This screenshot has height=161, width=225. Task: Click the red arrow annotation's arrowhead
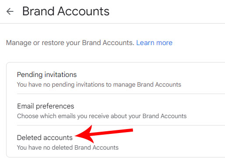click(x=84, y=135)
